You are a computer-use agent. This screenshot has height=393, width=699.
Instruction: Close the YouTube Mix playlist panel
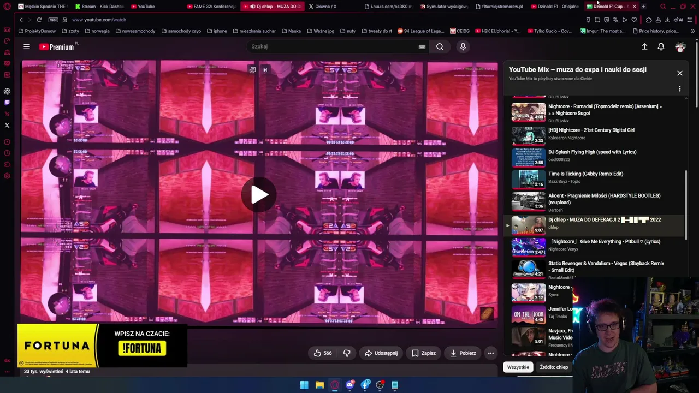680,73
